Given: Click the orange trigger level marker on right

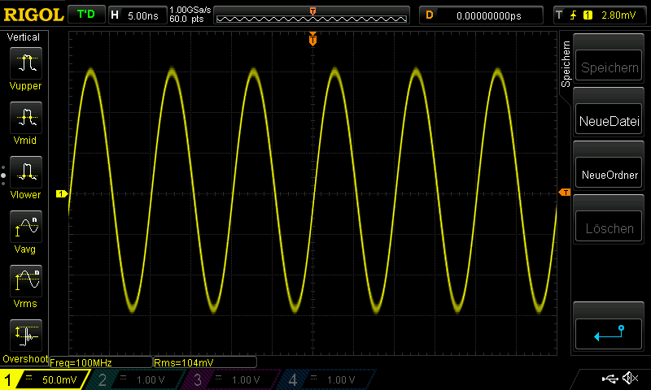Looking at the screenshot, I should point(565,193).
